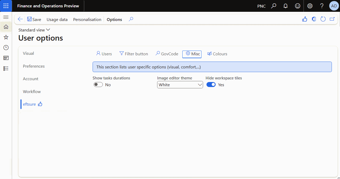This screenshot has height=179, width=340.
Task: Expand the Standard view dropdown
Action: [34, 30]
